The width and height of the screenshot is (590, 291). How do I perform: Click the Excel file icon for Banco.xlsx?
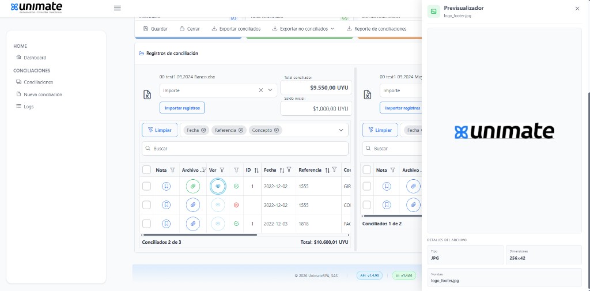tap(147, 95)
